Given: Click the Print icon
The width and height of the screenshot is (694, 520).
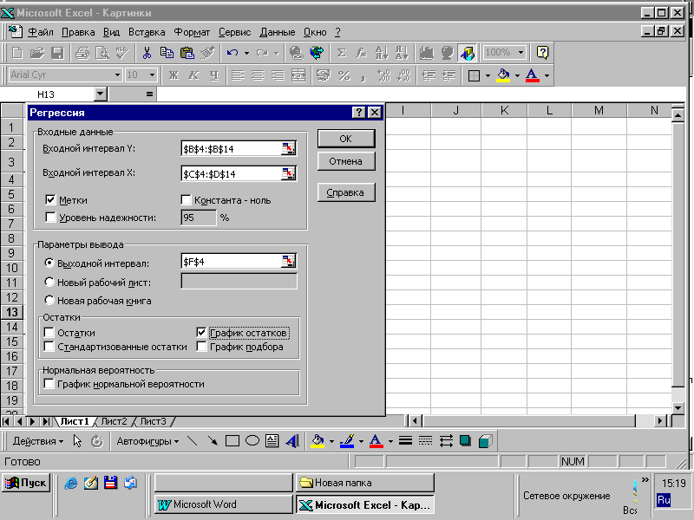Looking at the screenshot, I should pos(82,53).
